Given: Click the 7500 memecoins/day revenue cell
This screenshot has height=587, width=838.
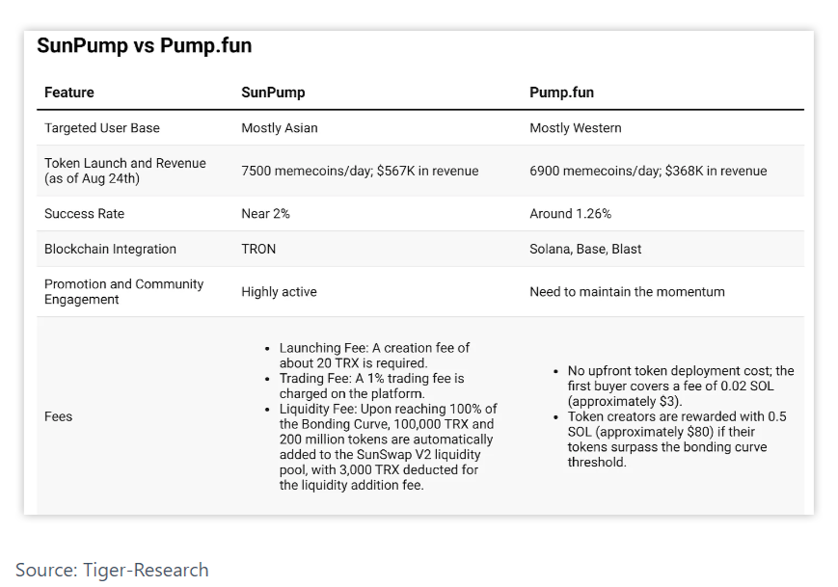Looking at the screenshot, I should (x=360, y=171).
